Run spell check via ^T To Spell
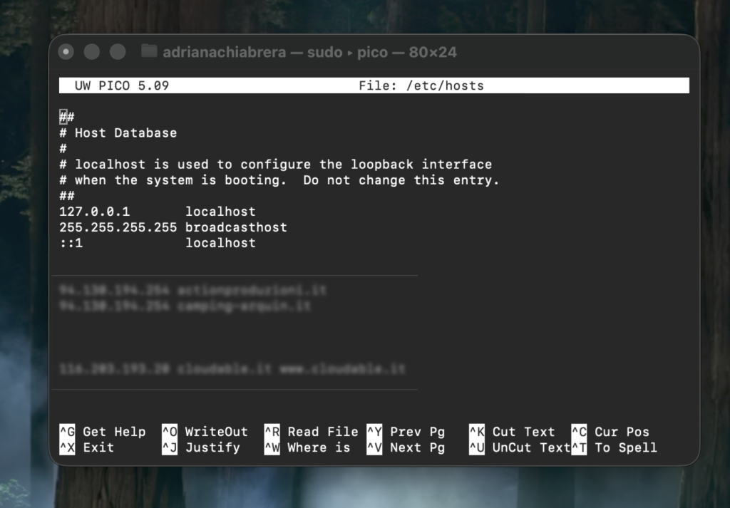This screenshot has height=508, width=730. [615, 447]
